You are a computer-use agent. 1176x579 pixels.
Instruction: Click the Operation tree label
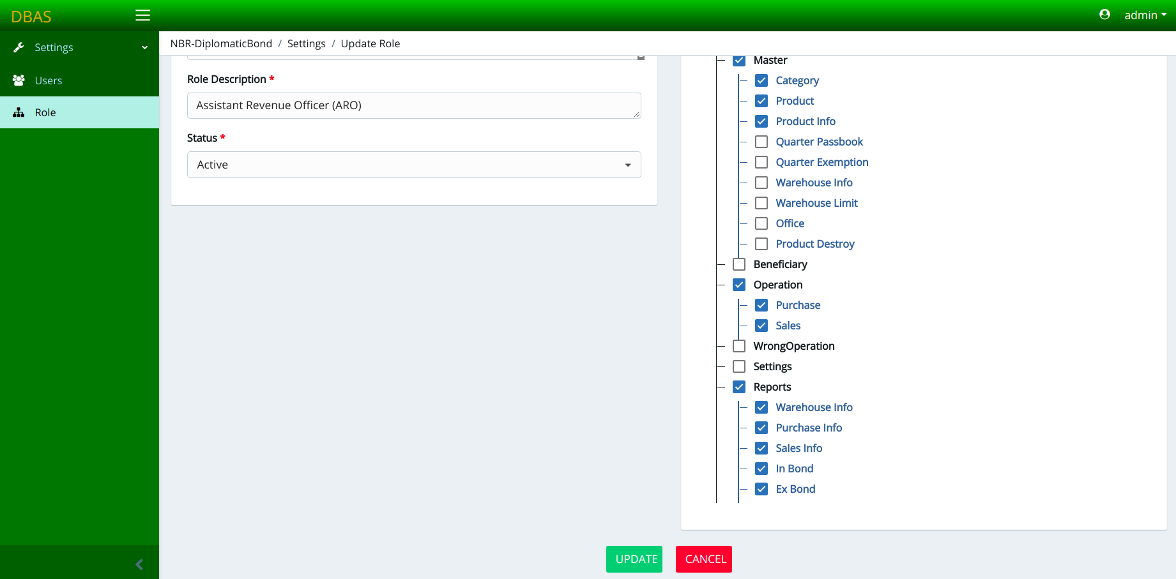click(x=778, y=285)
